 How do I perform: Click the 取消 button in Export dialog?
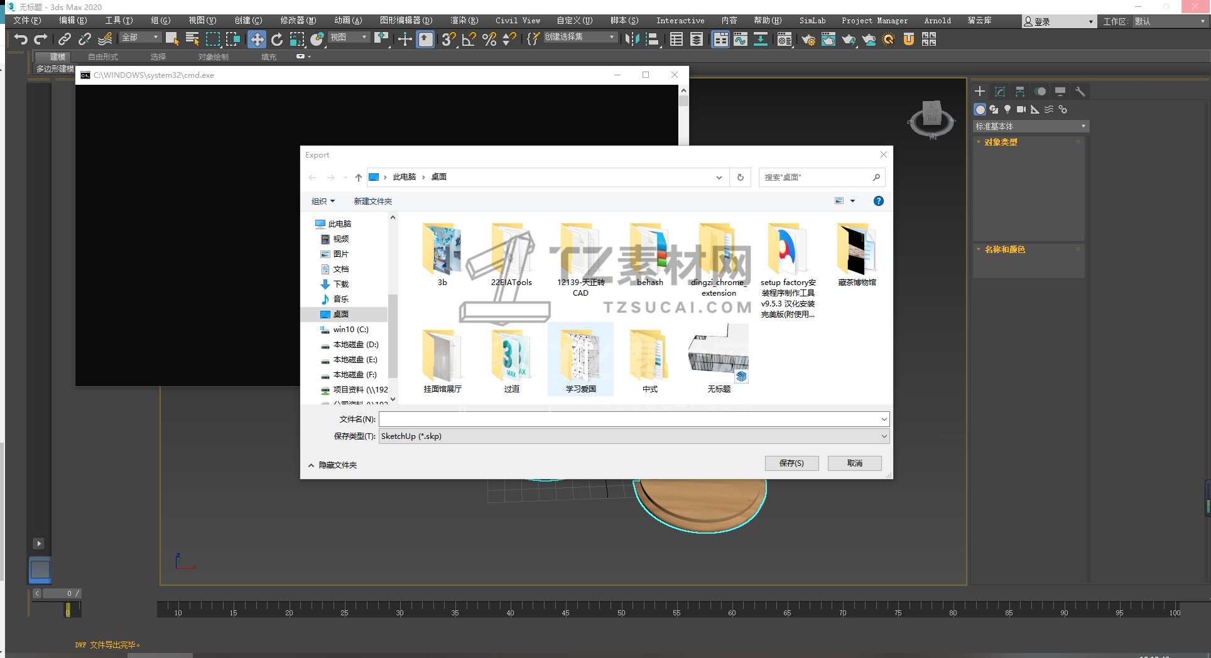coord(854,463)
